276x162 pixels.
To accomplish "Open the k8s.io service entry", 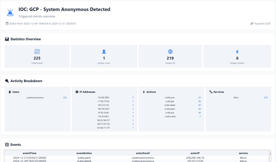I will (x=236, y=98).
